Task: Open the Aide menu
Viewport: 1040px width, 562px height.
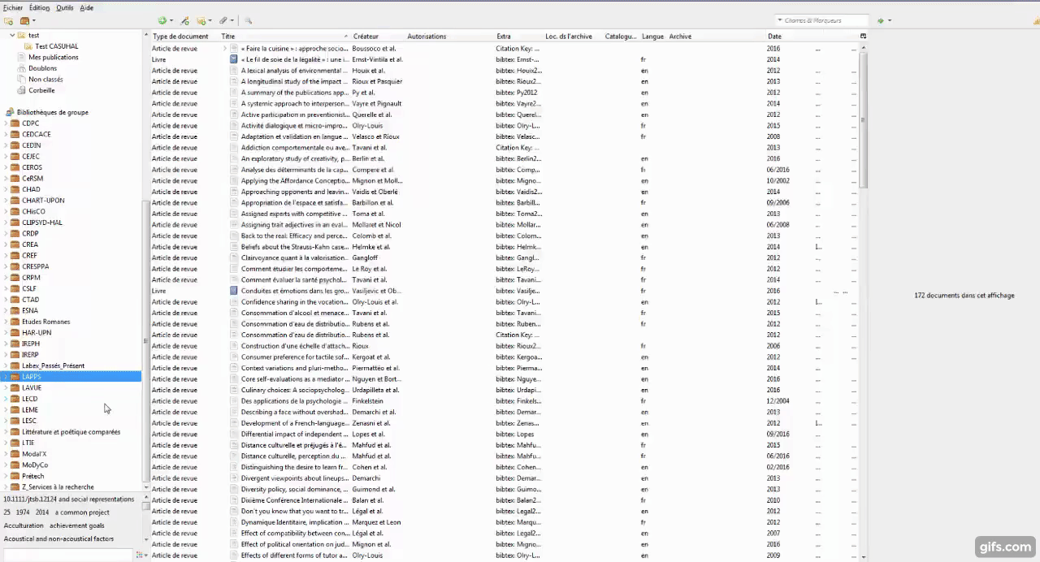Action: 86,7
